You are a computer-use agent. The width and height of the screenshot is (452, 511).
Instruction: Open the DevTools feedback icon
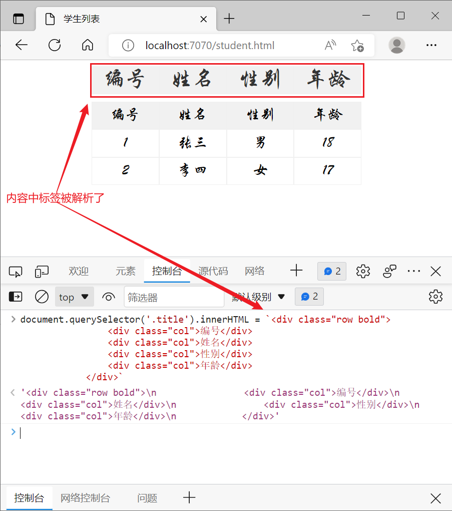point(389,271)
